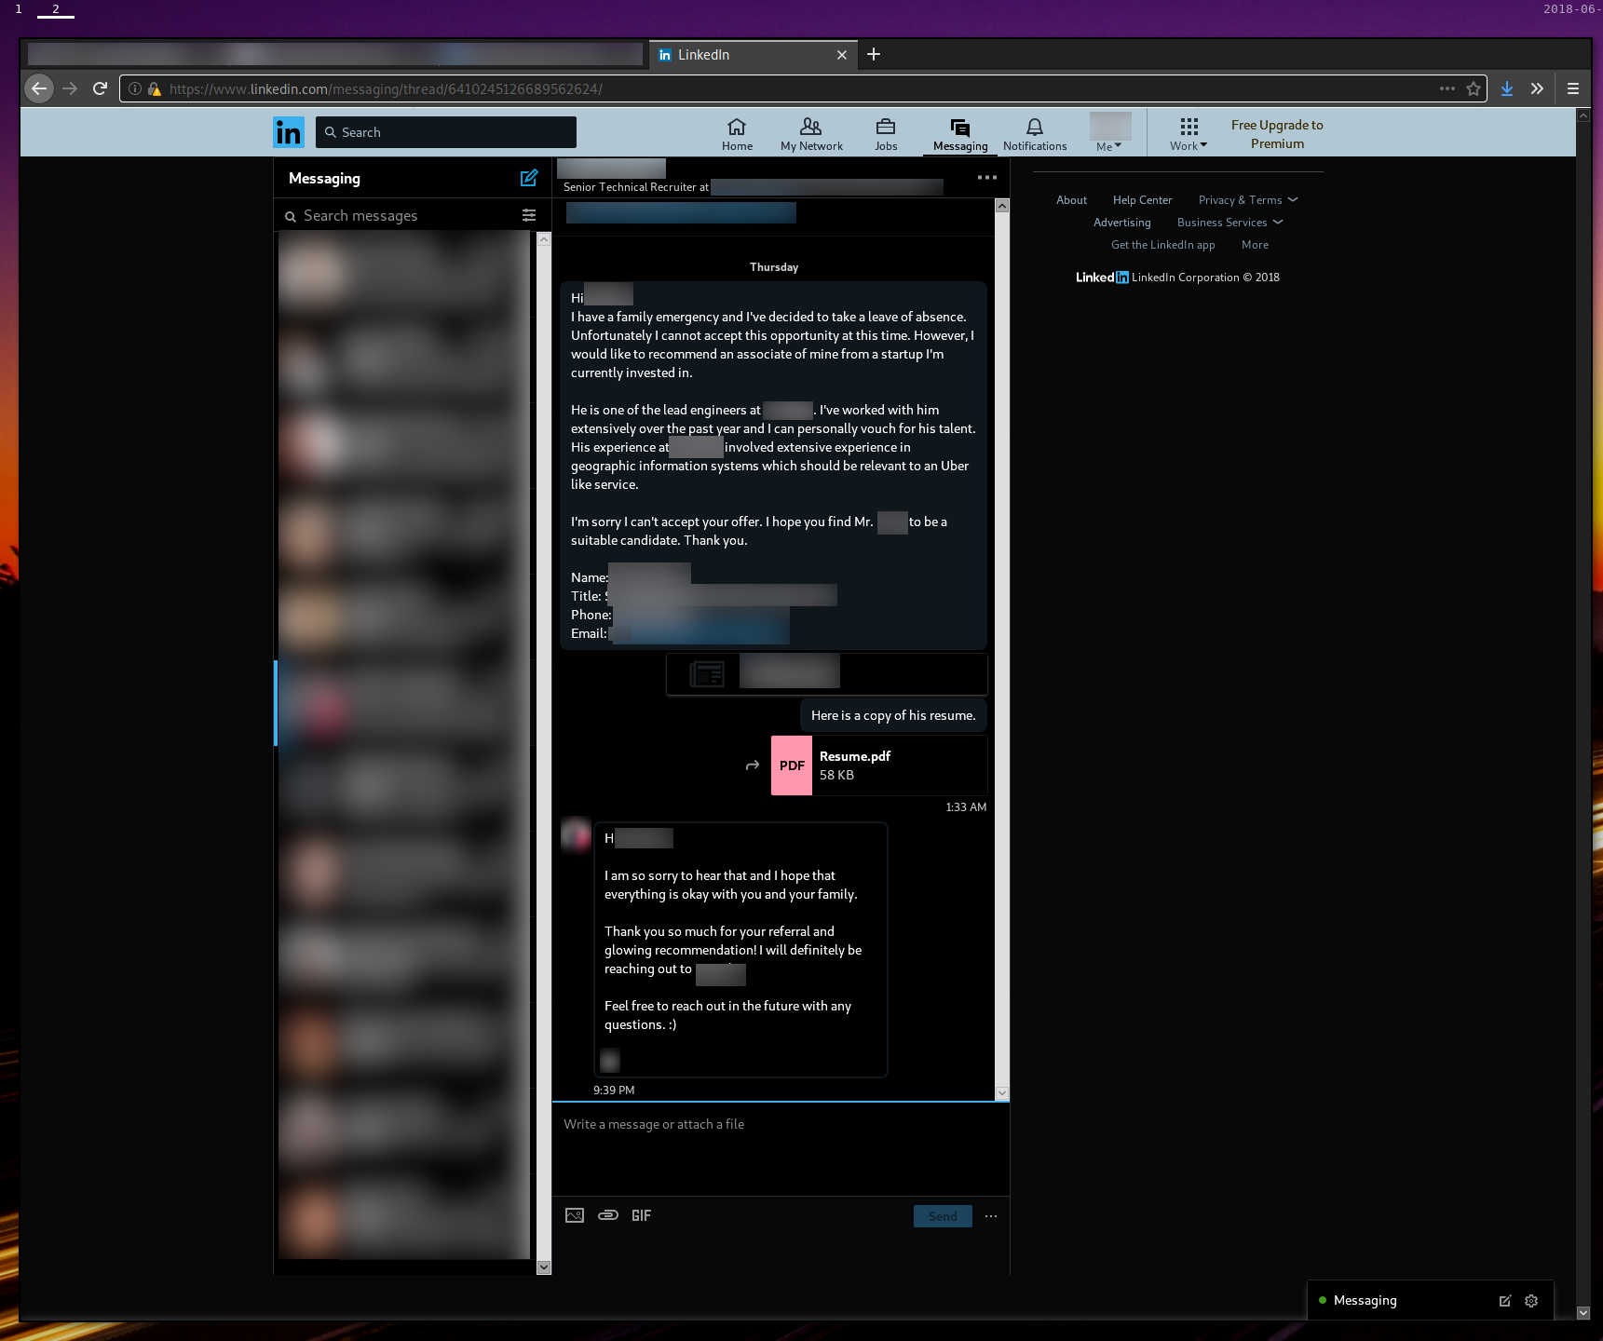Click the Send button
Screen dimensions: 1603x1341
[943, 1216]
